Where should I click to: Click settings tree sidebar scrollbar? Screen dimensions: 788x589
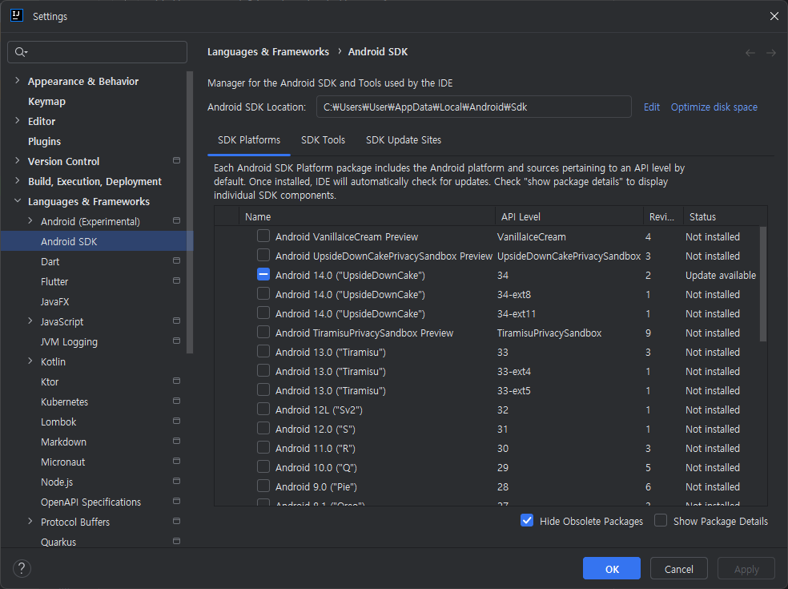click(x=190, y=212)
